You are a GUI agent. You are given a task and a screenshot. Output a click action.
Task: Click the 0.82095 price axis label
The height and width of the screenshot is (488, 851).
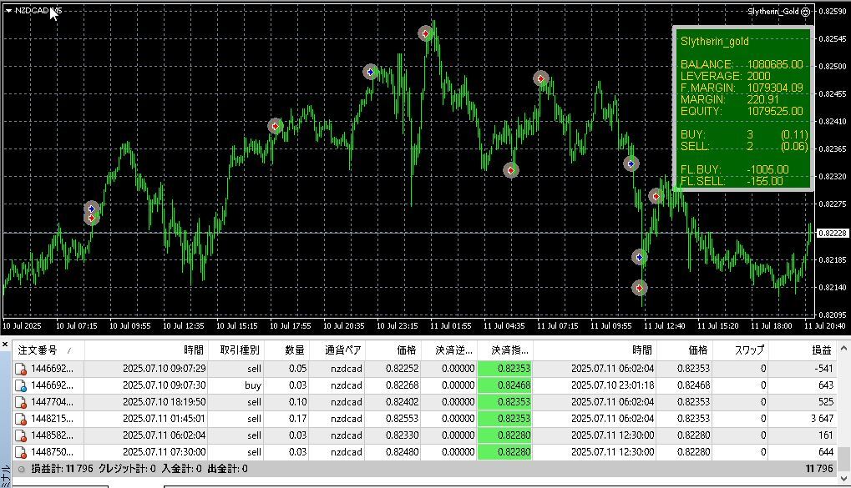coord(833,314)
